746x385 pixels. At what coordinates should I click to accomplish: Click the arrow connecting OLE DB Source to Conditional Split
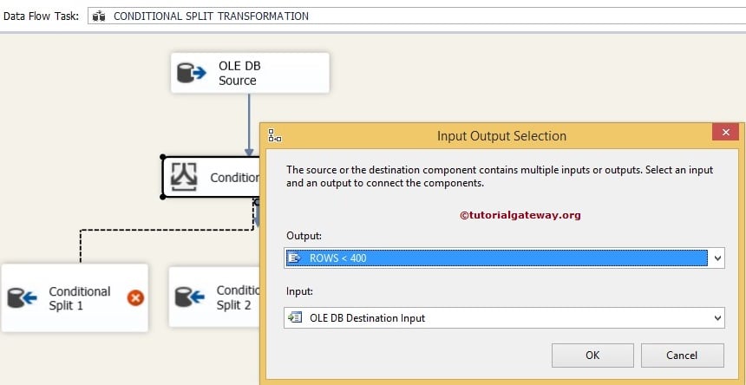tap(249, 125)
